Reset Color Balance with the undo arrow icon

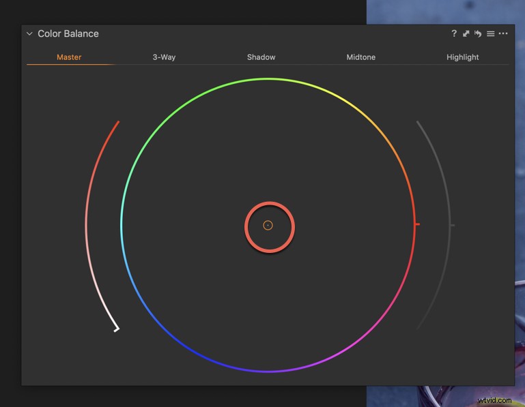tap(478, 34)
